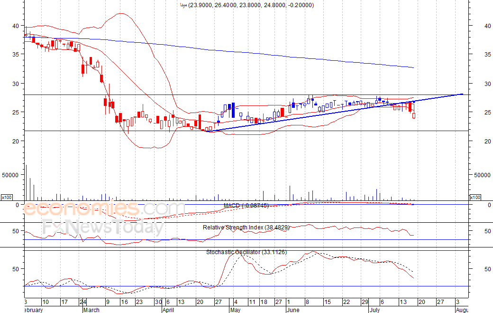493x313 pixels.
Task: Click the 20 price label on the left axis
Action: click(16, 142)
